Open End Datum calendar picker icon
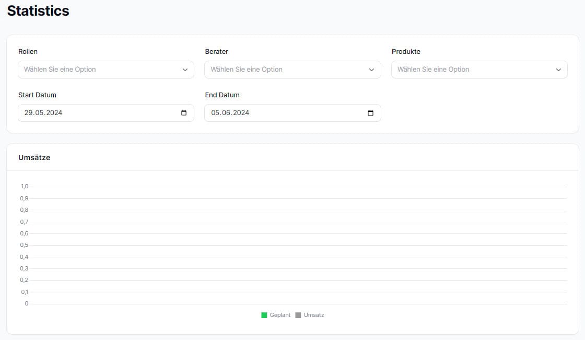This screenshot has height=340, width=585. (370, 113)
